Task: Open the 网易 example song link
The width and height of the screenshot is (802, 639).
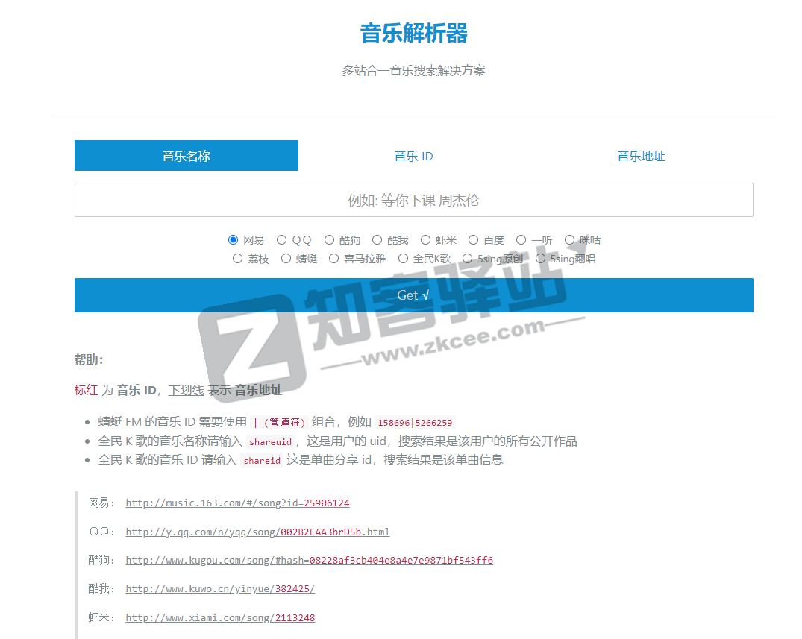Action: (x=237, y=503)
